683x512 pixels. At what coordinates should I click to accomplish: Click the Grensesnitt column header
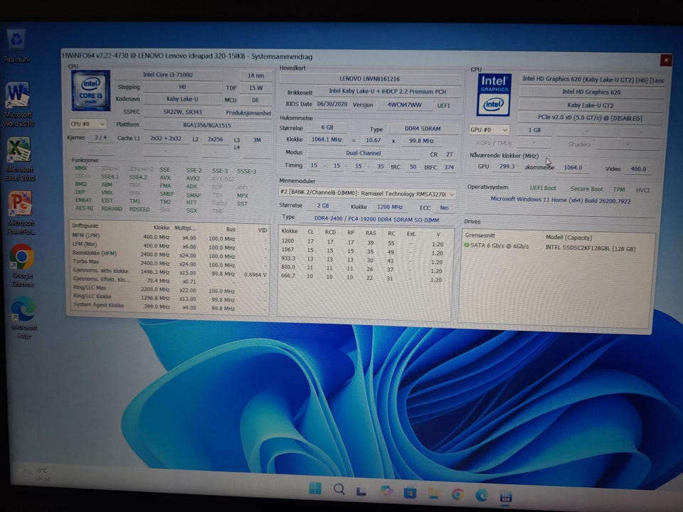[480, 235]
